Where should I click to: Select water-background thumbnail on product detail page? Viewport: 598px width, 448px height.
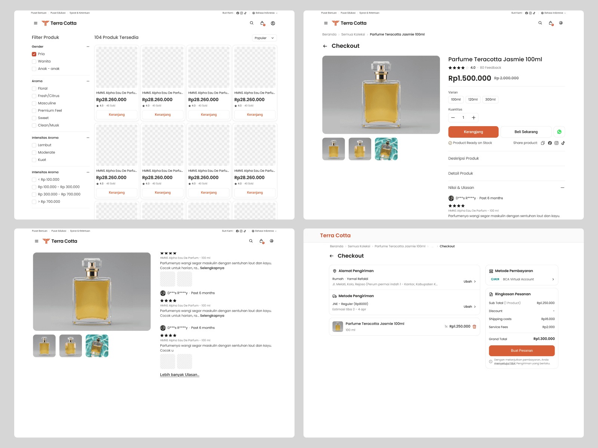tap(386, 149)
